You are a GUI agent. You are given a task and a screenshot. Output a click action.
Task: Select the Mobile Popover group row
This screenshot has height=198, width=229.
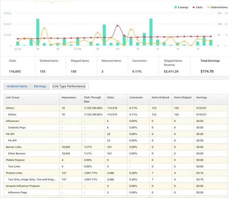click(116, 160)
